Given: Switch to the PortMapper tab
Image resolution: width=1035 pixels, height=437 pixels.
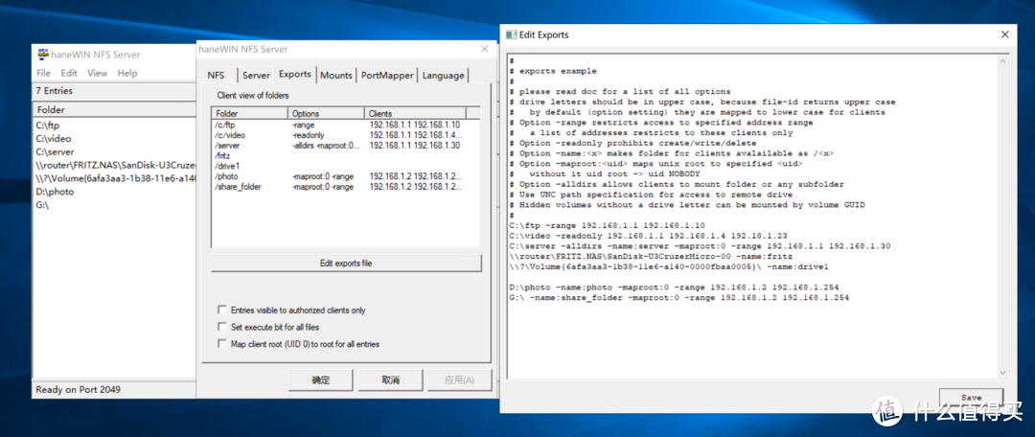Looking at the screenshot, I should [x=387, y=76].
